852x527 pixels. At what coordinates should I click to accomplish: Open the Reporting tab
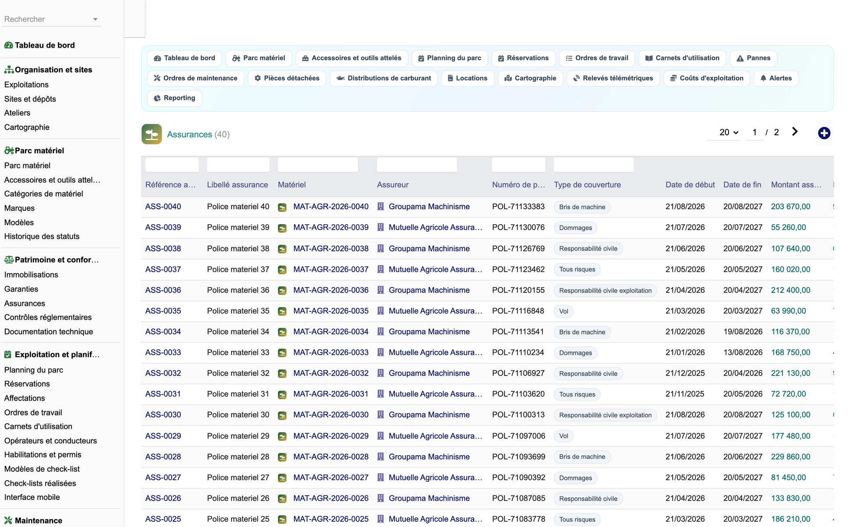pos(175,98)
